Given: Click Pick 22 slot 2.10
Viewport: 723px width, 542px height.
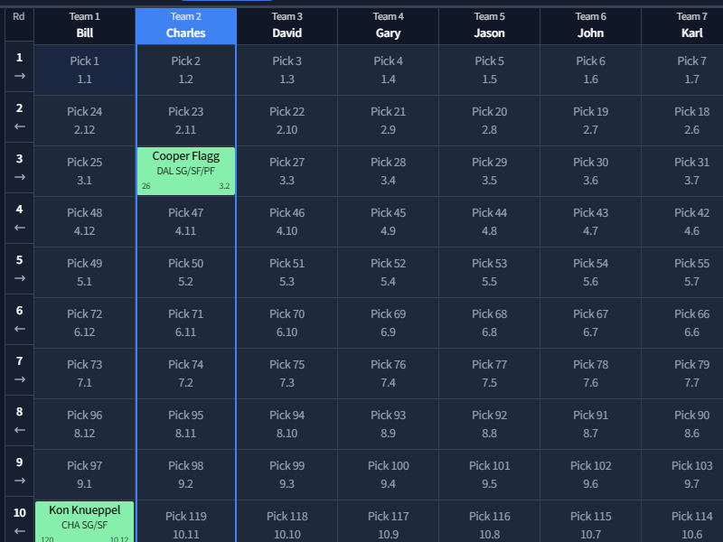Looking at the screenshot, I should [x=286, y=121].
